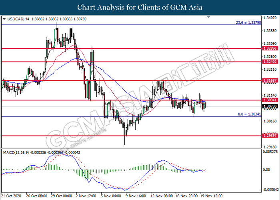Click the MACD scale value -0.005842
This screenshot has height=200, width=280.
coord(270,190)
